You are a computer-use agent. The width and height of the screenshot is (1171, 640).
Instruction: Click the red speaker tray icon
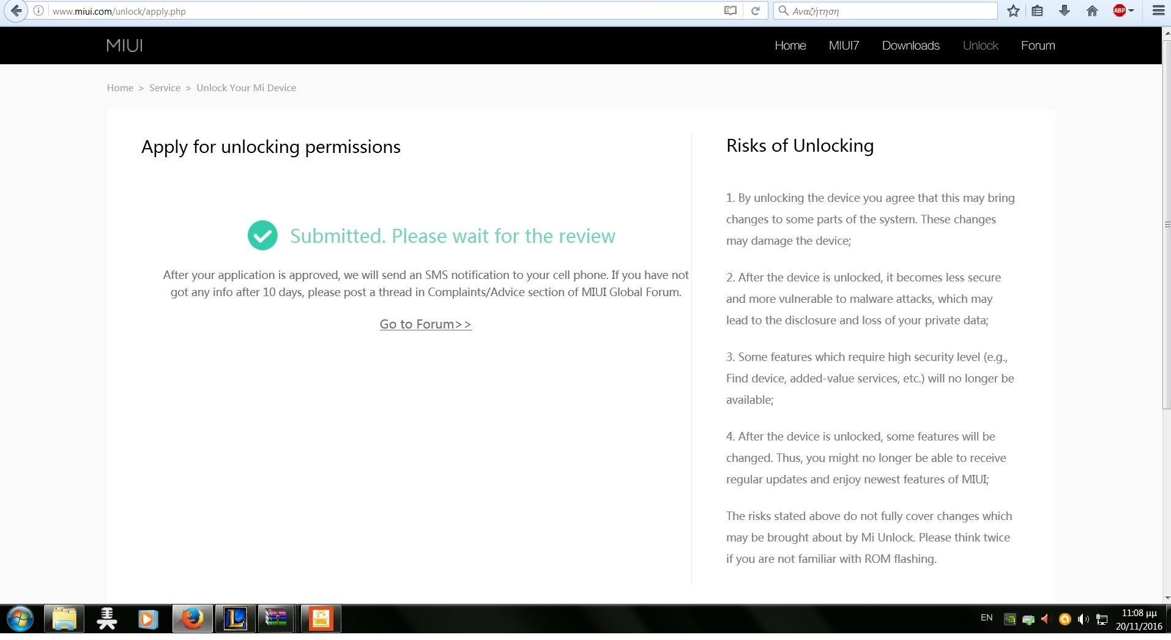[1046, 619]
